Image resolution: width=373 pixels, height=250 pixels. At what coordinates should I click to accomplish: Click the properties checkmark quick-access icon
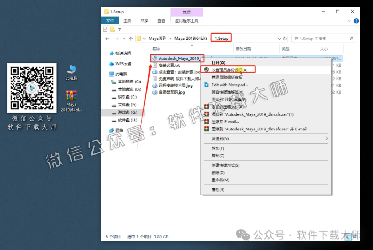point(105,29)
